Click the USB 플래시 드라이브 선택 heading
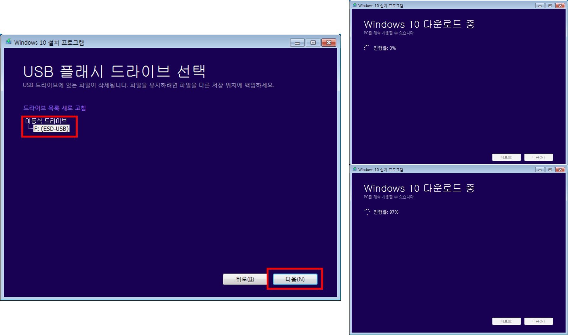568x335 pixels. [114, 72]
